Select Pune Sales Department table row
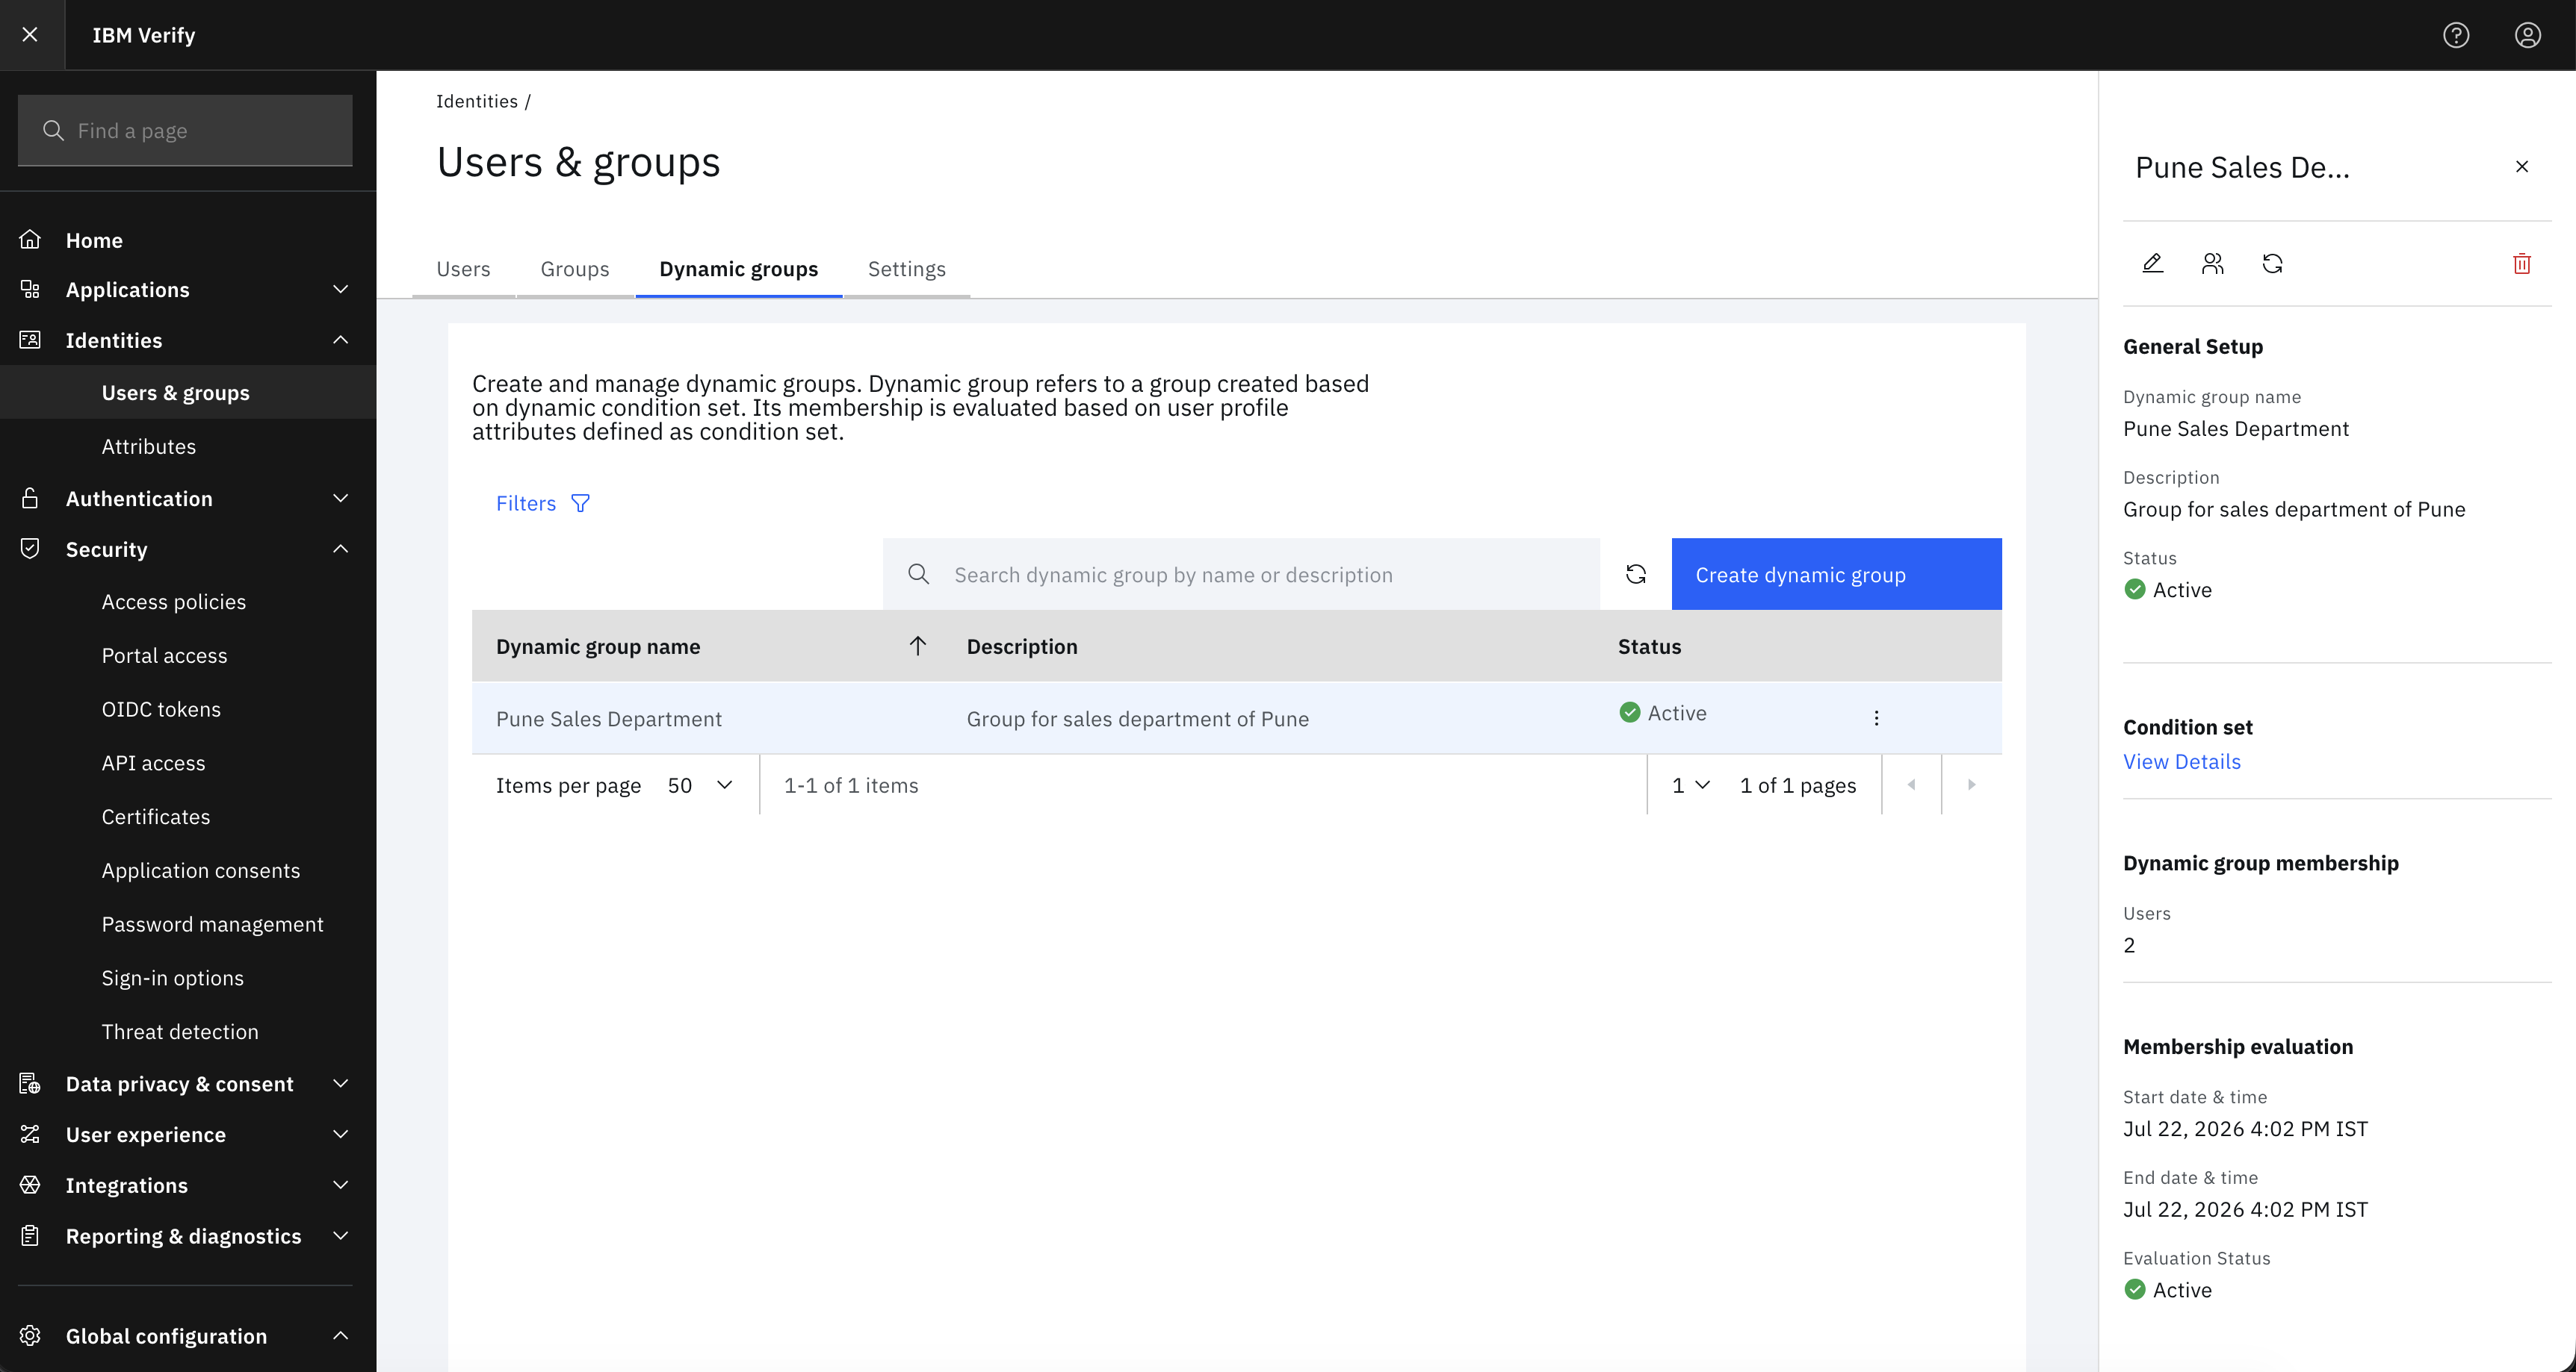Viewport: 2576px width, 1372px height. coord(1236,717)
